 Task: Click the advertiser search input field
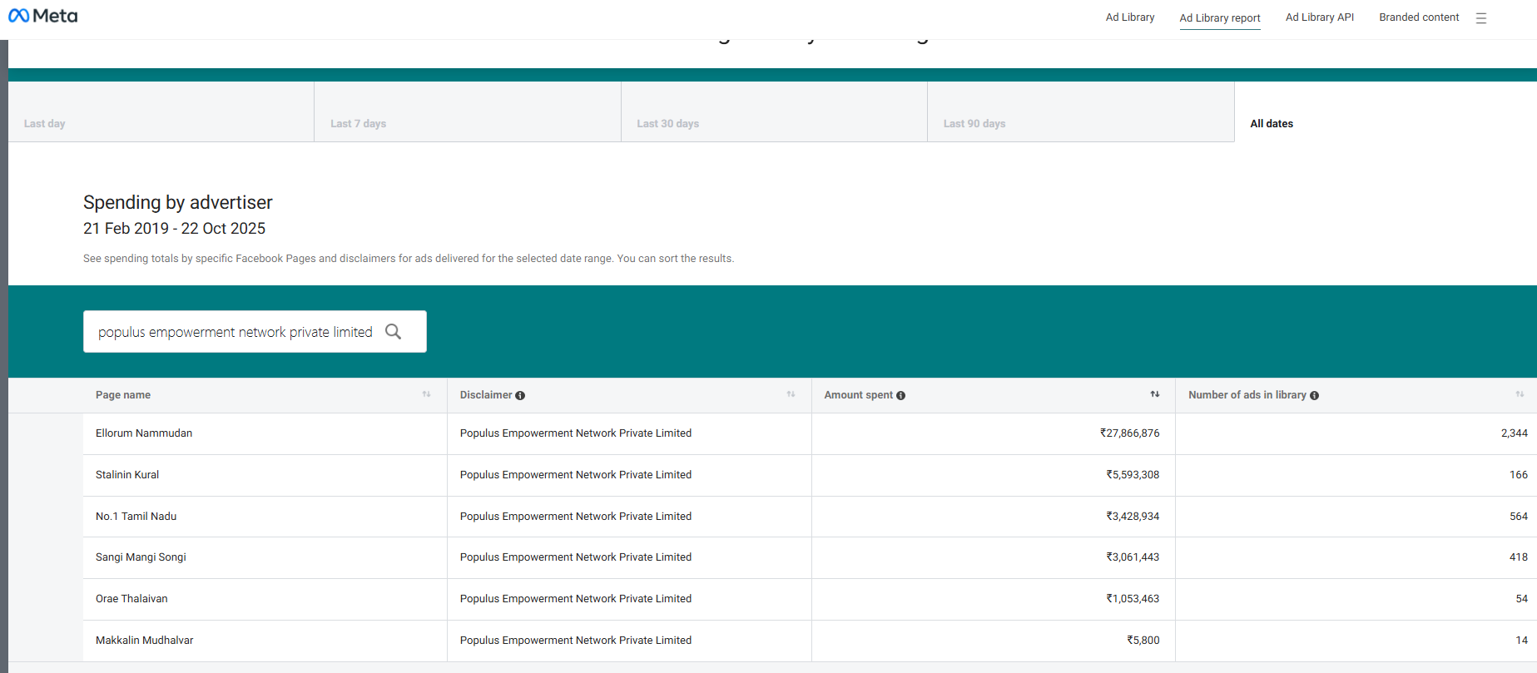click(x=235, y=332)
